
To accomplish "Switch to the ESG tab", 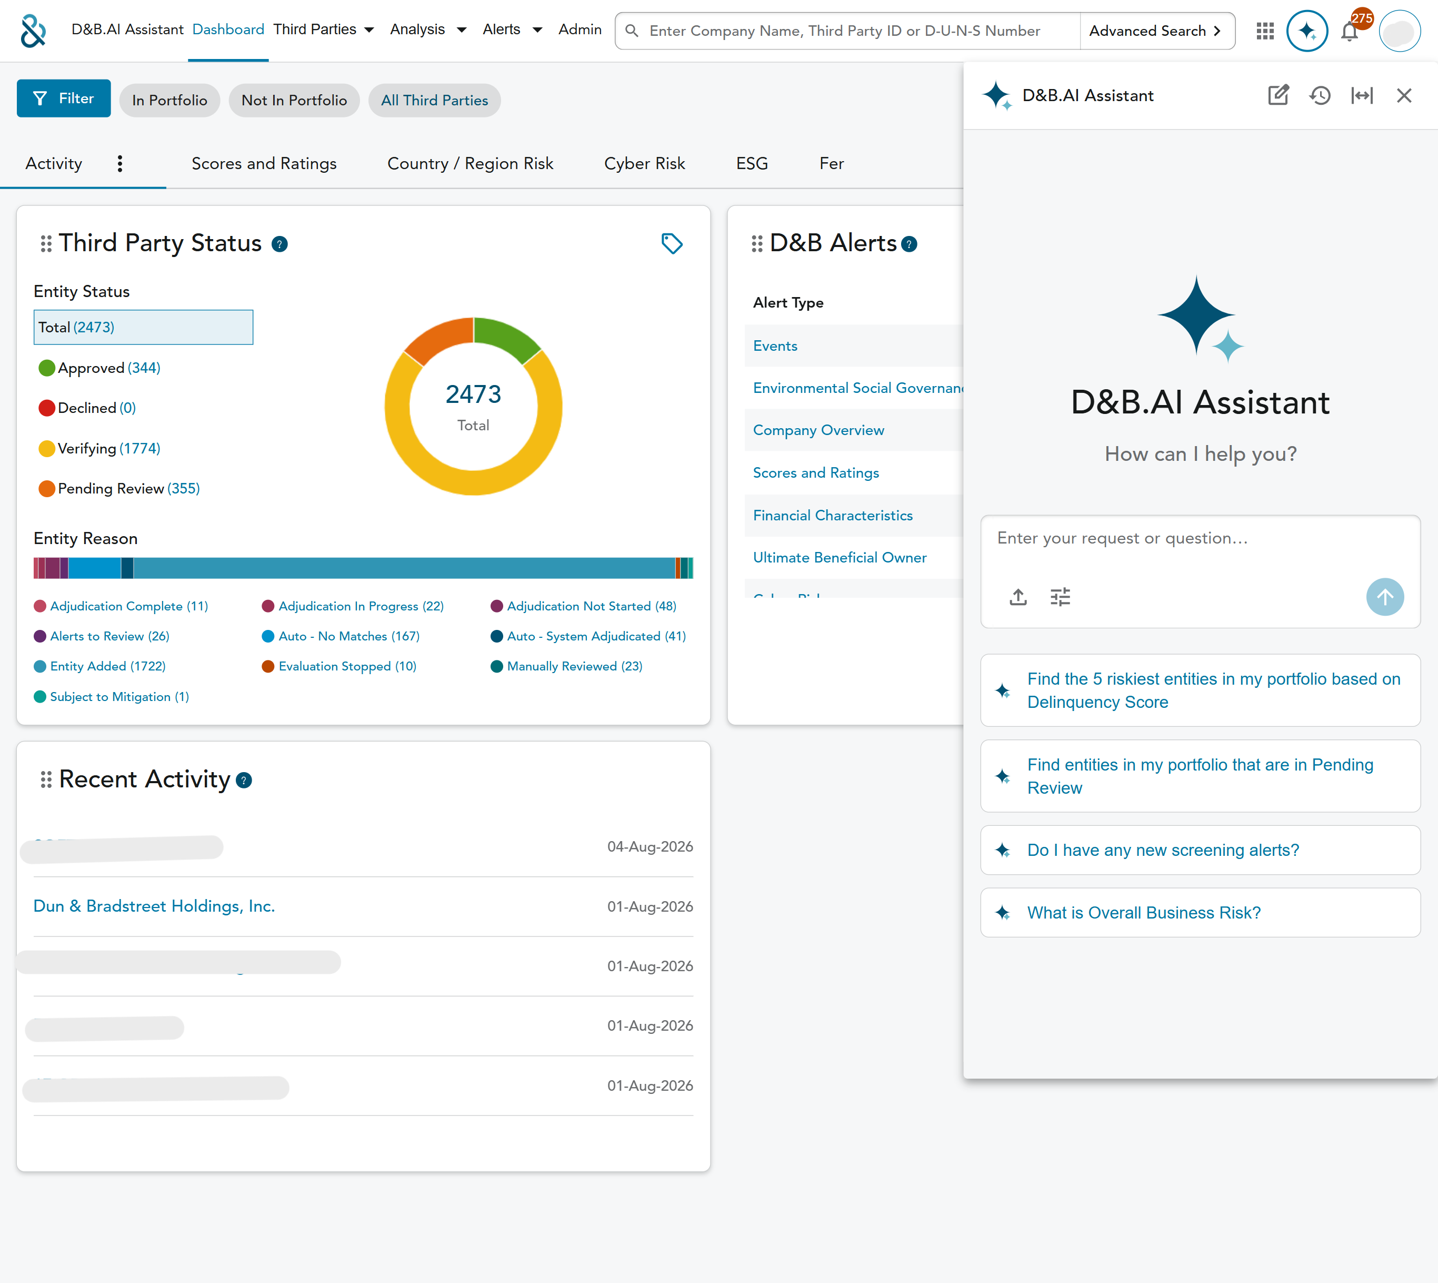I will tap(752, 164).
